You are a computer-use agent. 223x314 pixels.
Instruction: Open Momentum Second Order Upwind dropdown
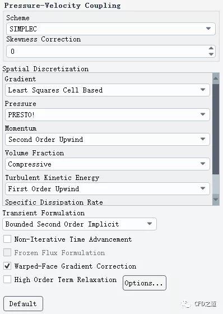pyautogui.click(x=108, y=139)
